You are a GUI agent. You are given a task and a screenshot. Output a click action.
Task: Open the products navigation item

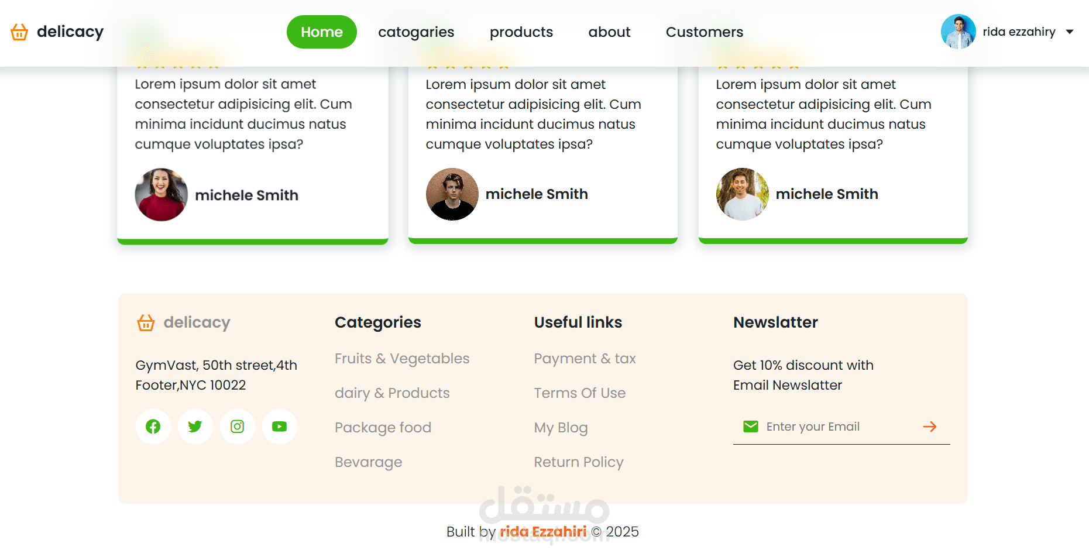point(521,32)
